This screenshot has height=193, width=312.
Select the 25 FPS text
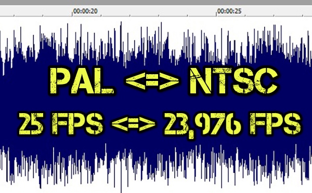click(x=61, y=123)
